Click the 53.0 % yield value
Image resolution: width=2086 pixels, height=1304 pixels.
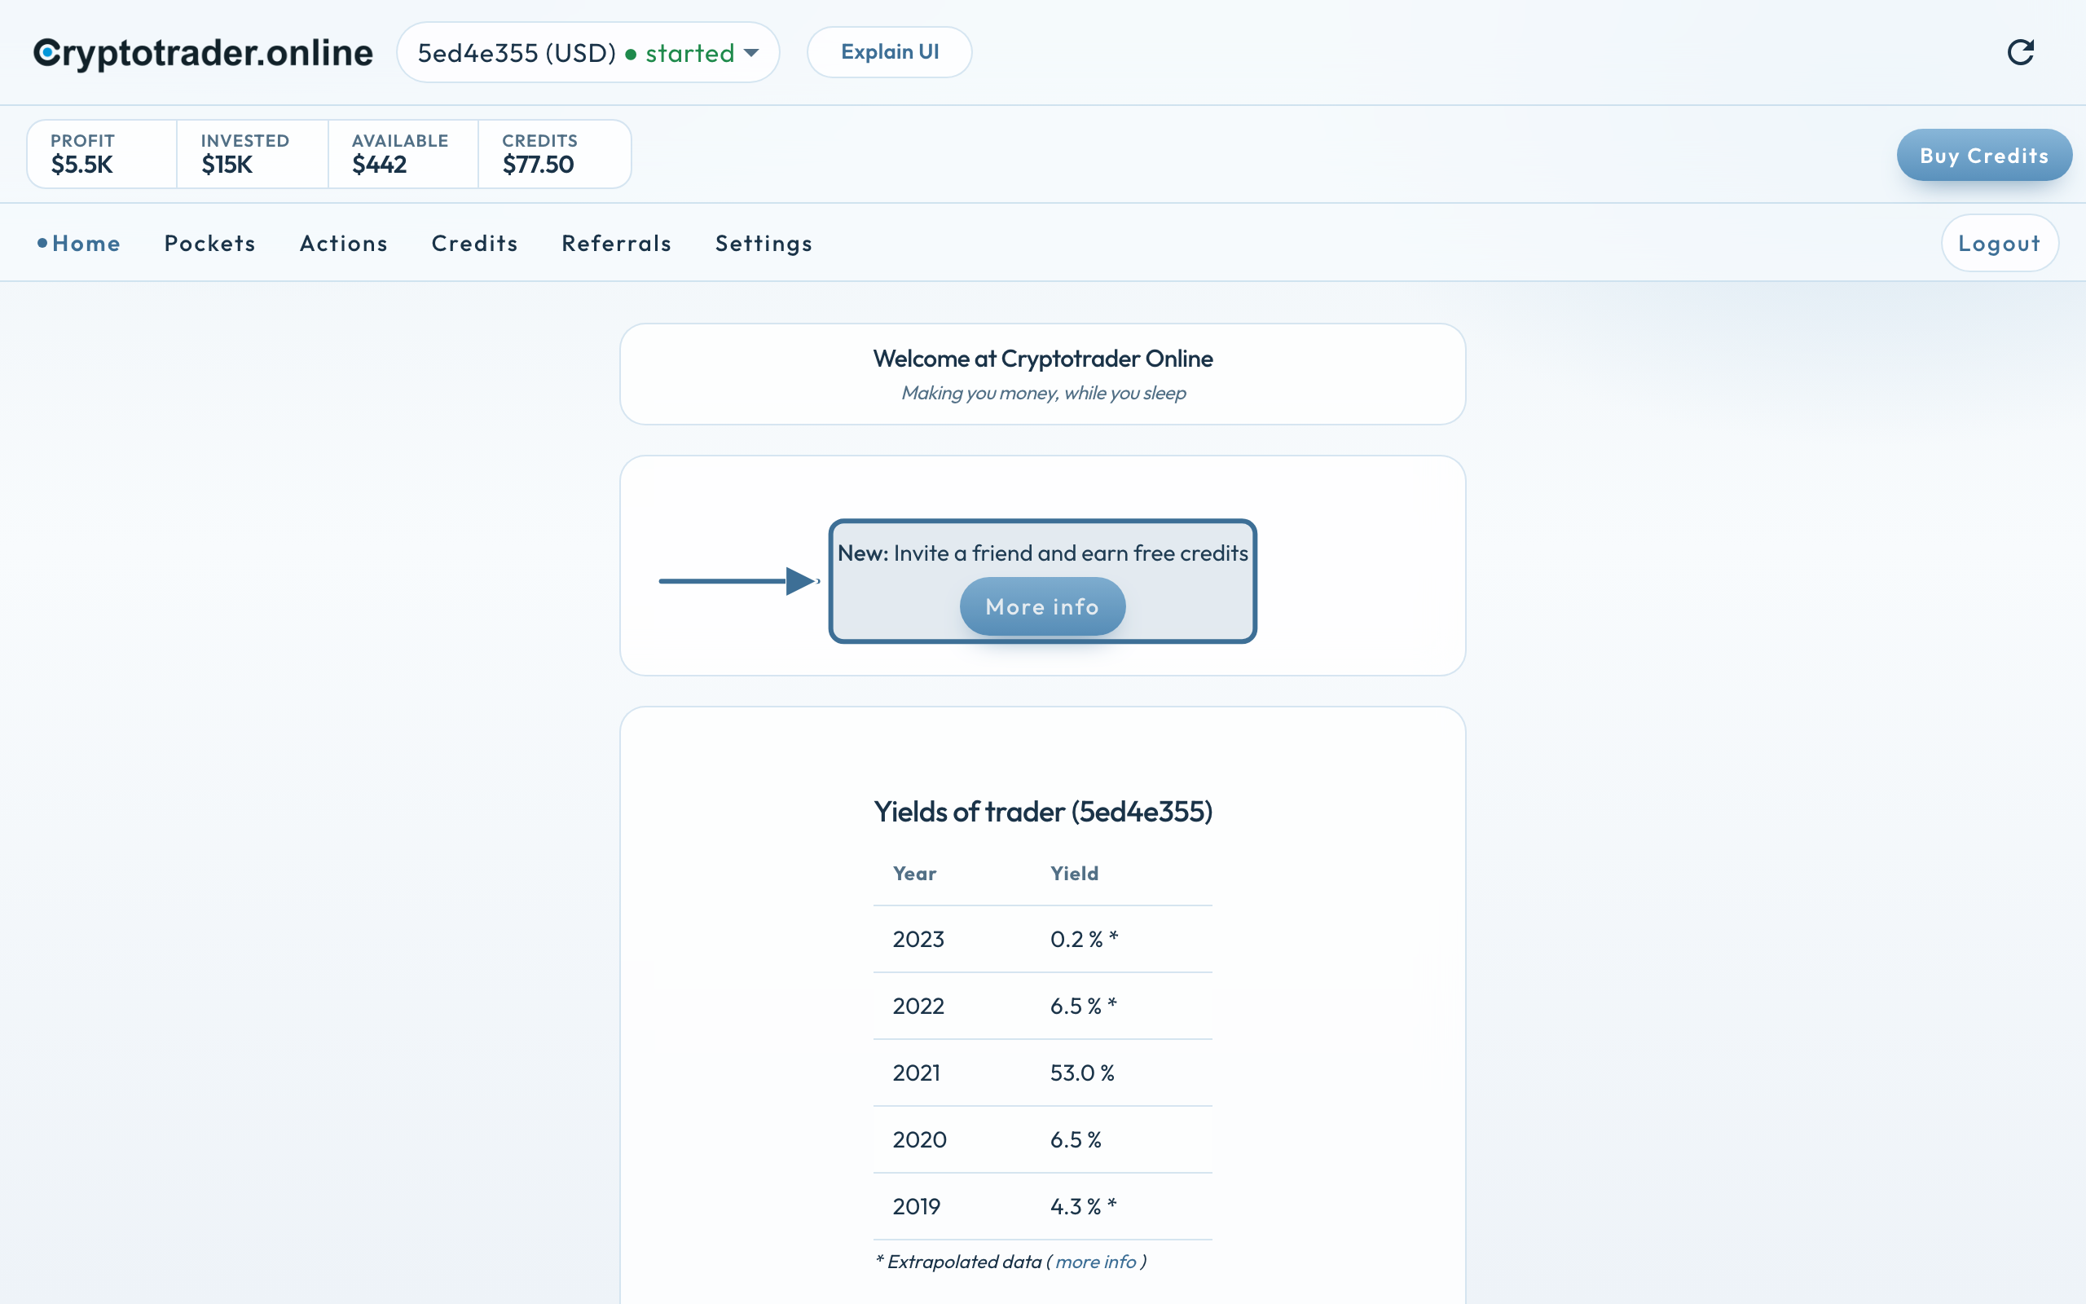tap(1082, 1073)
